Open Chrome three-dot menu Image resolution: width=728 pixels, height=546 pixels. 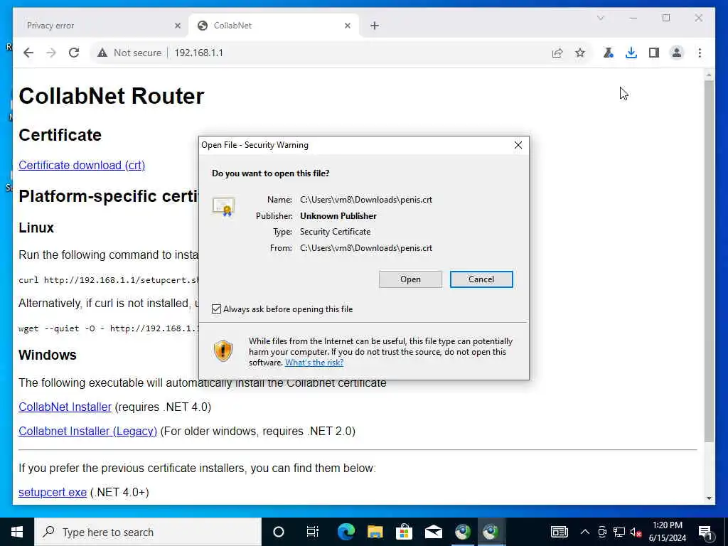tap(700, 53)
